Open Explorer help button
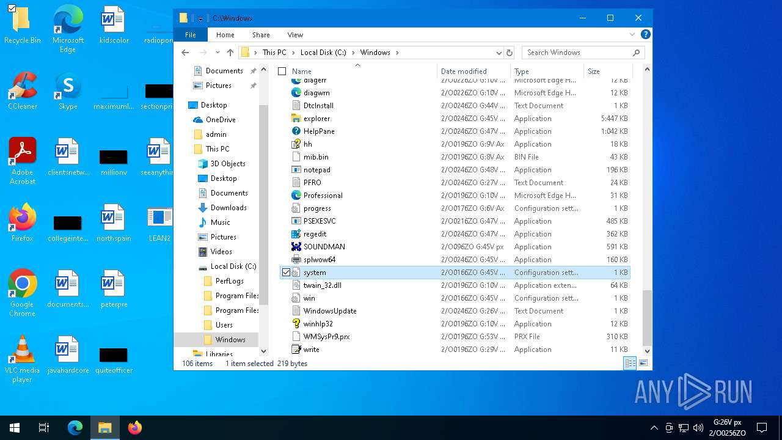This screenshot has width=782, height=440. coord(646,35)
